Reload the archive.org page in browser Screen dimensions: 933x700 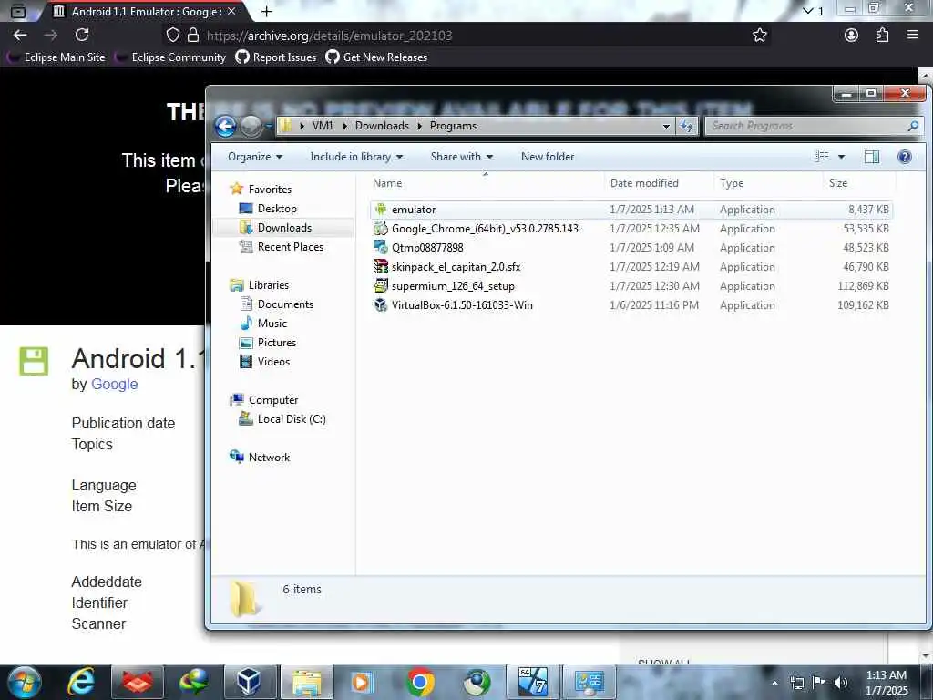tap(82, 36)
